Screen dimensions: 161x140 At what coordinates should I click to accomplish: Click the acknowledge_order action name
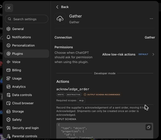pyautogui.click(x=73, y=89)
